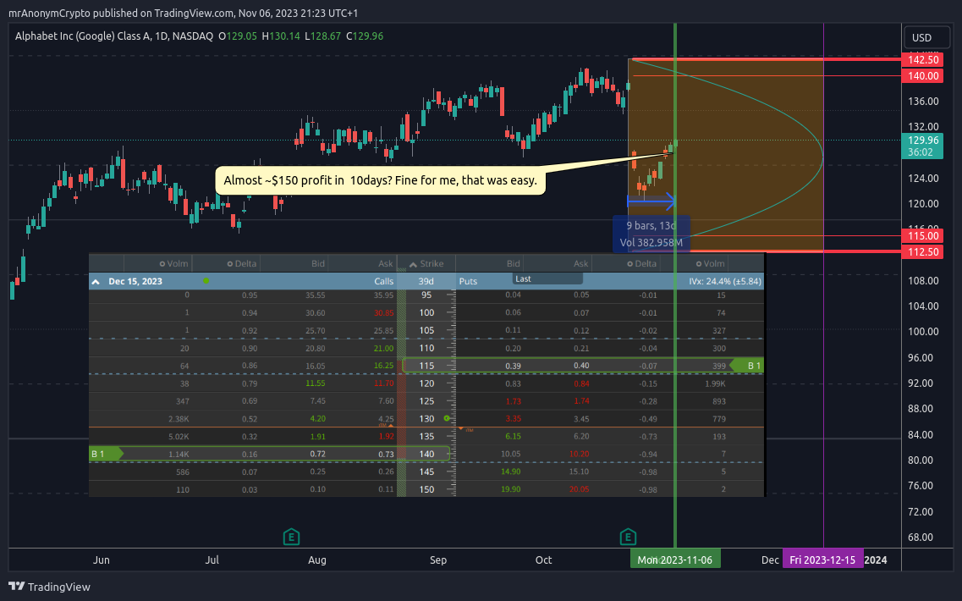
Task: Click the 0.52 call delta at strike 130
Action: (250, 419)
